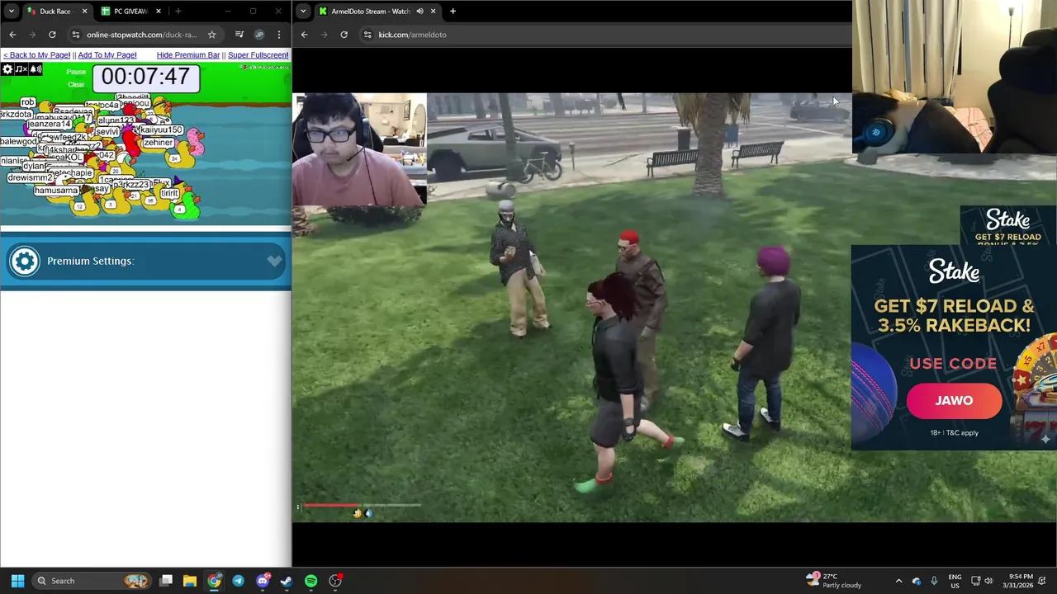Toggle the music mute icon in duck race

[x=21, y=69]
